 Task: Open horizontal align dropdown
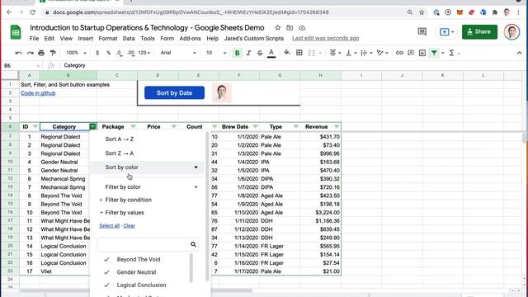(335, 53)
